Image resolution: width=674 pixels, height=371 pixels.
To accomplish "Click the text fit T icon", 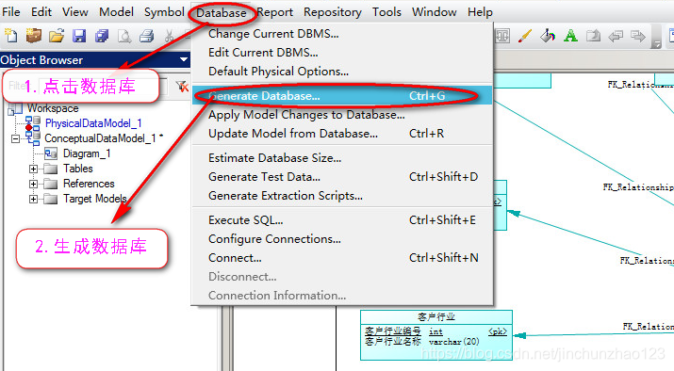I will pyautogui.click(x=502, y=36).
